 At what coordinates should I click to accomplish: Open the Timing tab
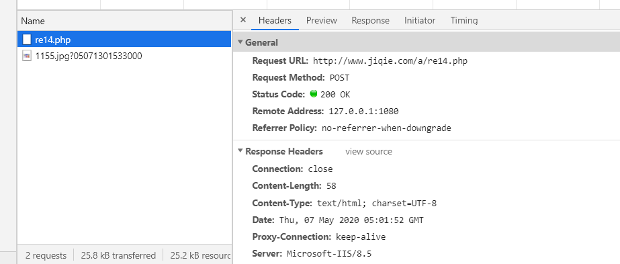[463, 20]
